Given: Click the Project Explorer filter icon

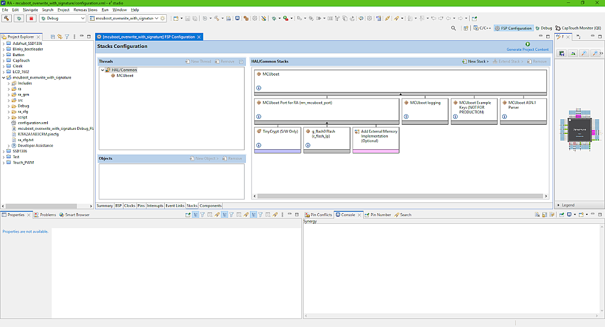Looking at the screenshot, I should click(67, 37).
